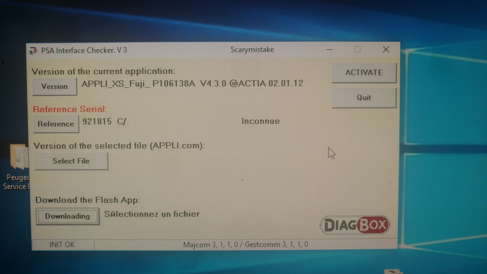Viewport: 487px width, 274px height.
Task: Start flashing with the Downloading button
Action: [x=67, y=216]
